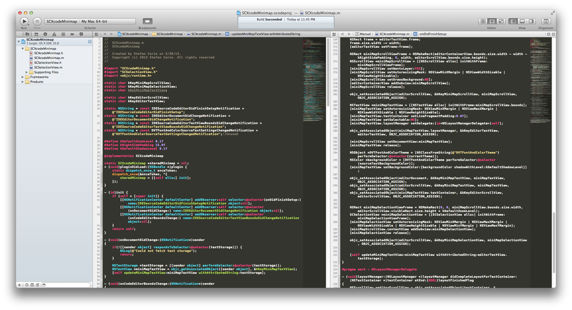
Task: Expand the Frameworks folder
Action: coord(23,77)
